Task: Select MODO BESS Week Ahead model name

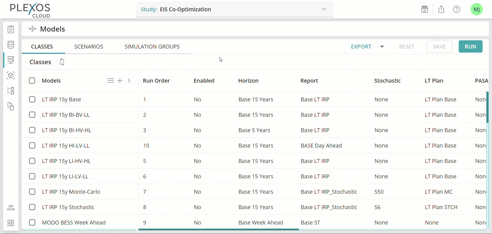Action: tap(74, 222)
